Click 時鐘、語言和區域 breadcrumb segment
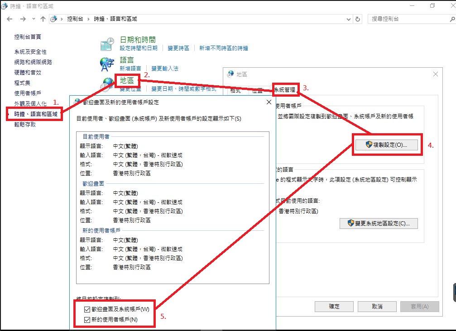This screenshot has height=331, width=456. pos(115,19)
